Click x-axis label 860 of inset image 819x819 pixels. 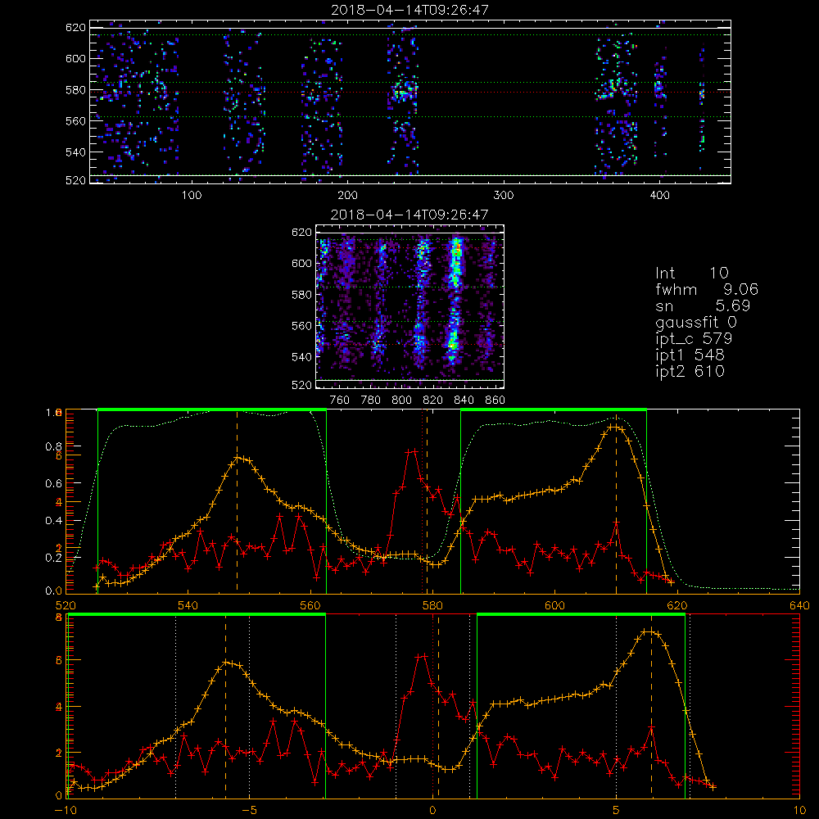tap(495, 400)
